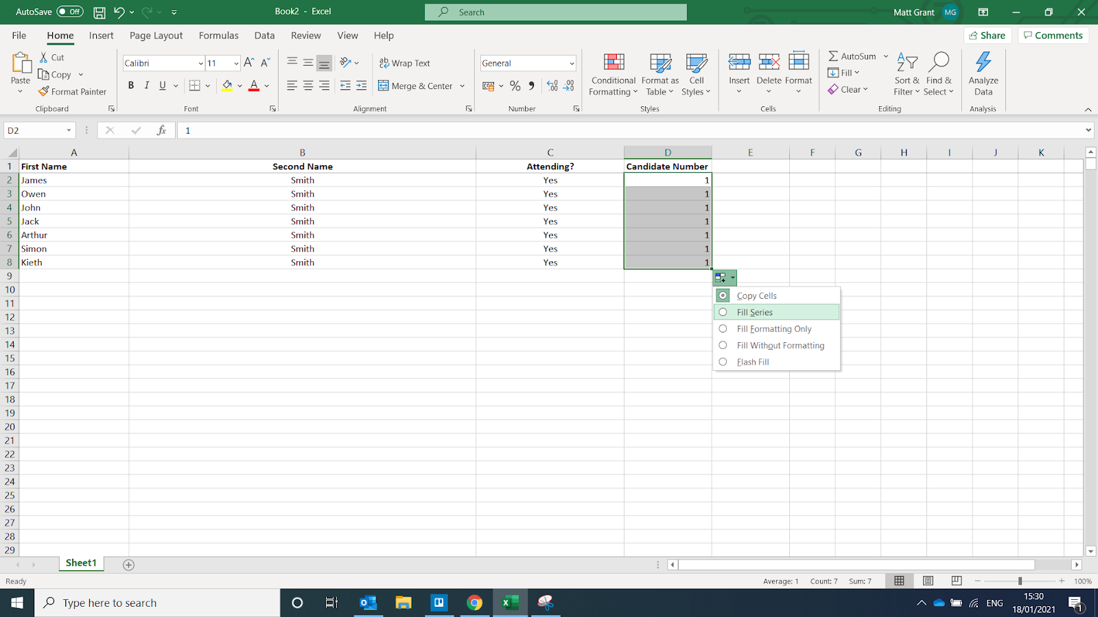Open the Find & Select menu
Screen dimensions: 1098x617
[x=938, y=74]
